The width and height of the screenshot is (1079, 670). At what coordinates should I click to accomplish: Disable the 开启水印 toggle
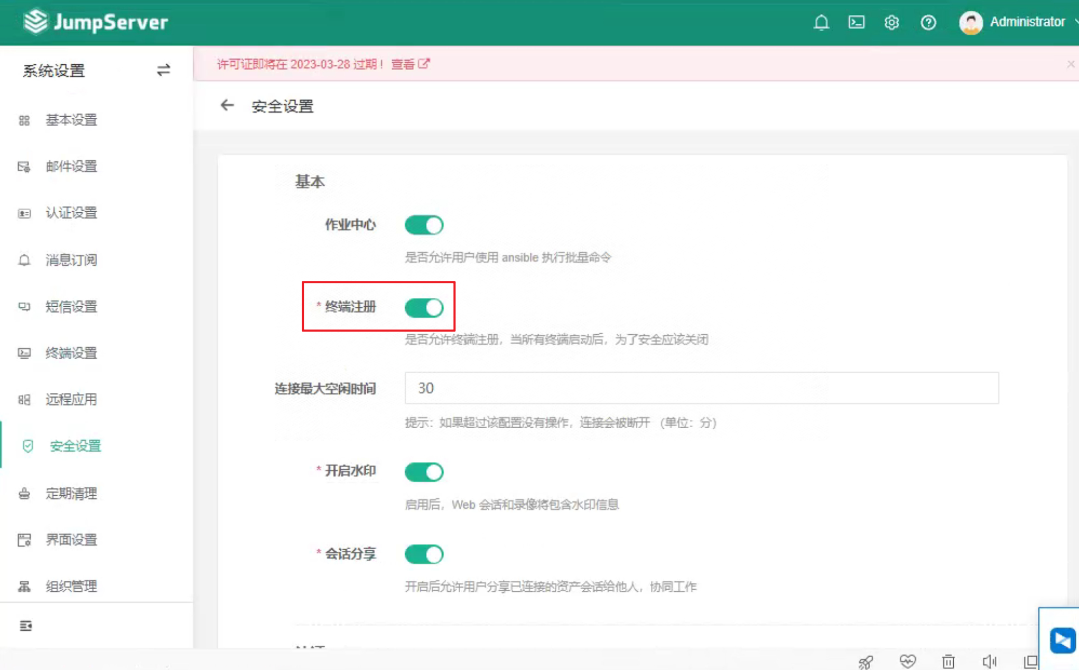(x=424, y=471)
